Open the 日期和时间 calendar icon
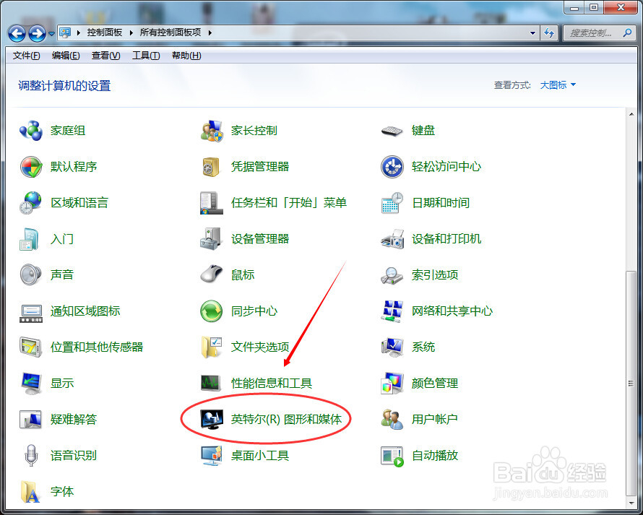 [x=392, y=203]
